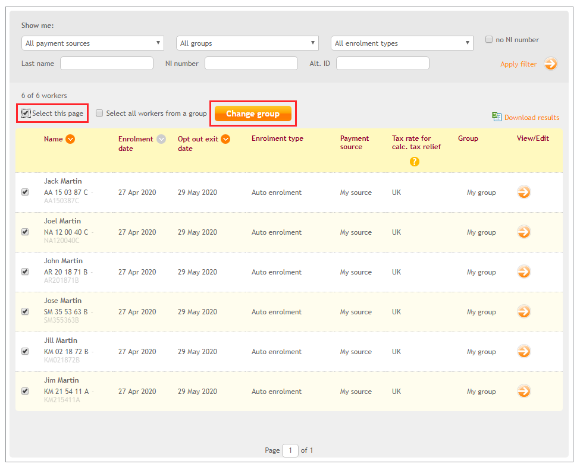
Task: Click NI number AA 15 03 87 C
Action: coord(66,193)
